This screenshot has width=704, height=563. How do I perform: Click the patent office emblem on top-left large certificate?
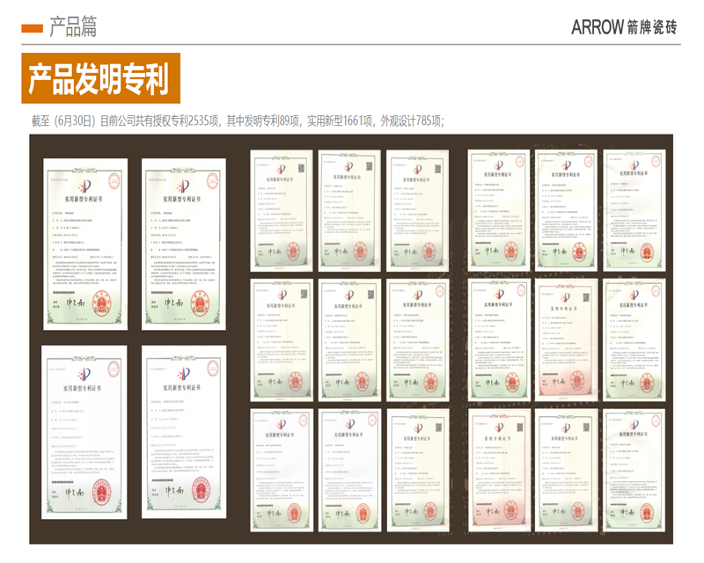(85, 186)
